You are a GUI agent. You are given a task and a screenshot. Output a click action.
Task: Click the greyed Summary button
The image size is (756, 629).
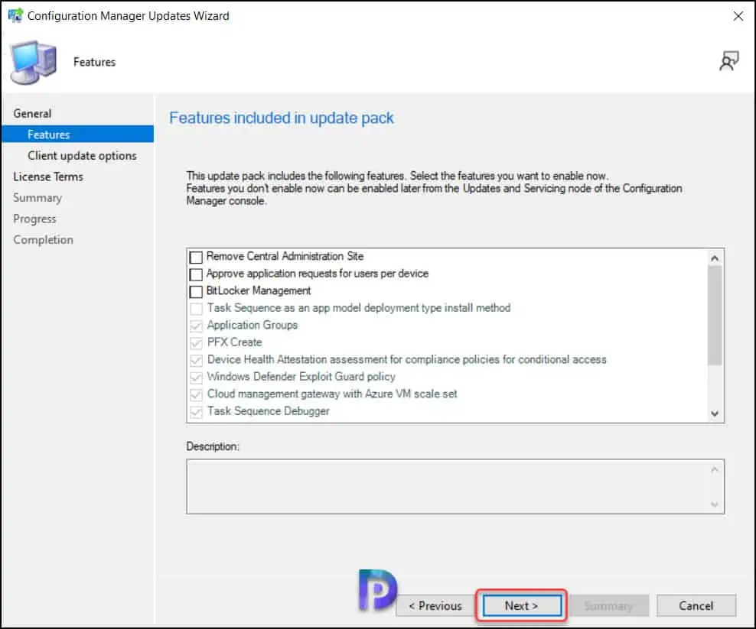[x=608, y=605]
